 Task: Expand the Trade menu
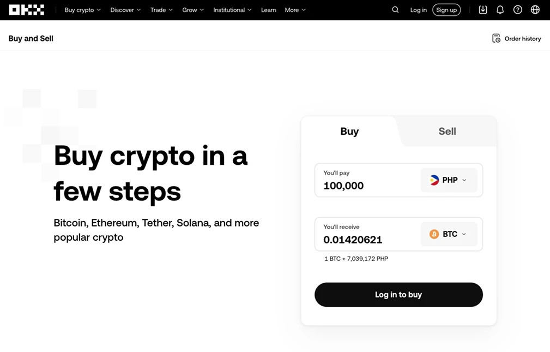(x=162, y=10)
